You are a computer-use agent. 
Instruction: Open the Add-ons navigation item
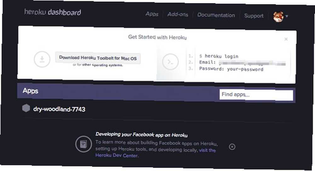point(178,14)
